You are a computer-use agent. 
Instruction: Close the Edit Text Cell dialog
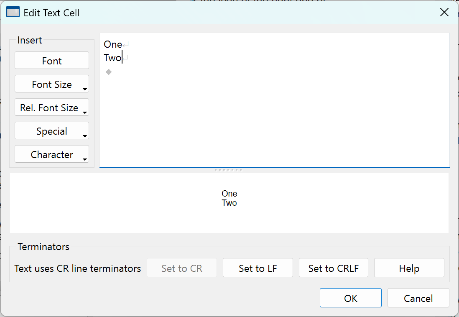click(x=444, y=13)
